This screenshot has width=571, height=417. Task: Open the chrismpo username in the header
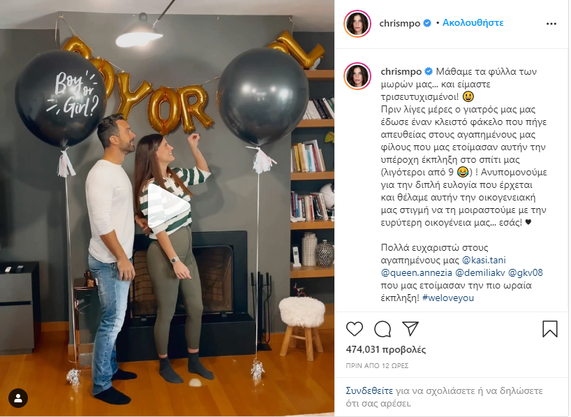(399, 23)
